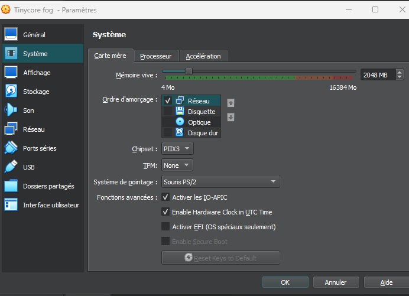Switch to the Accélération tab
This screenshot has height=296, width=409.
[x=203, y=56]
